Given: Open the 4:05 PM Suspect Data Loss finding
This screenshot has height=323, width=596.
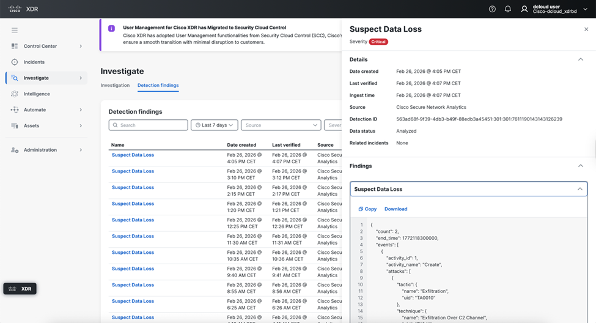Looking at the screenshot, I should click(133, 155).
